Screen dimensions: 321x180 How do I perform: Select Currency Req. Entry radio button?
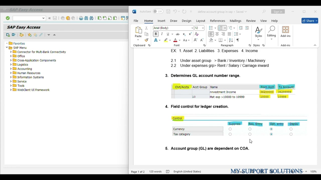click(250, 129)
